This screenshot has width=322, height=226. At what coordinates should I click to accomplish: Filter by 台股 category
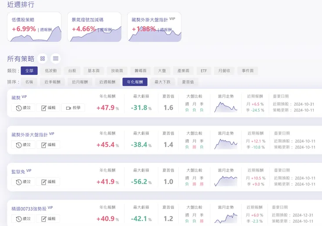[x=72, y=71]
